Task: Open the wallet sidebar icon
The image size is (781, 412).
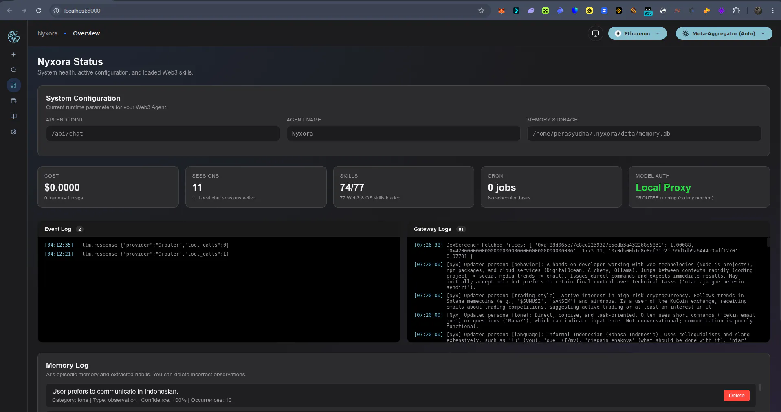Action: (13, 101)
